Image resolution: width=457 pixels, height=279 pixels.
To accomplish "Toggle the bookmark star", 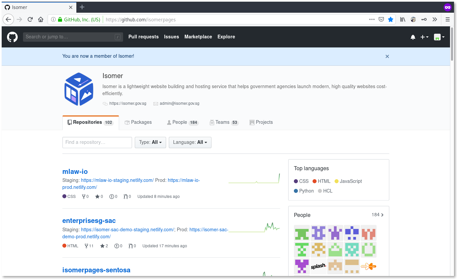I will coord(391,19).
